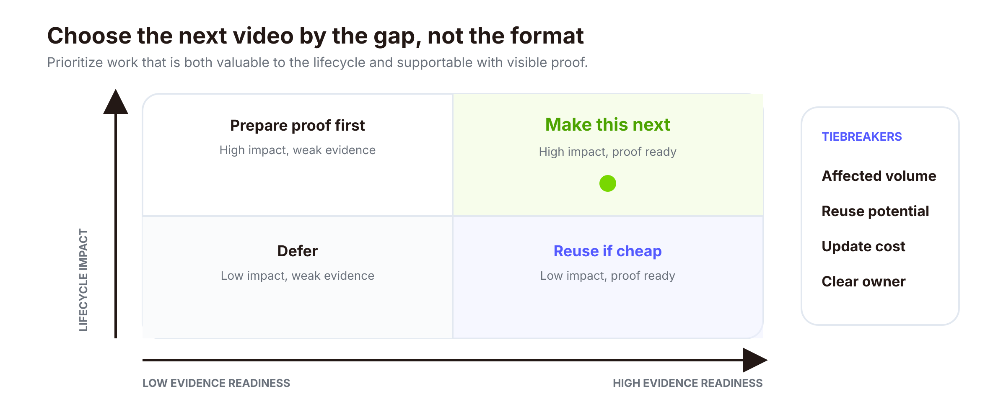Choose 'Clear owner' in tiebreakers list

point(863,281)
